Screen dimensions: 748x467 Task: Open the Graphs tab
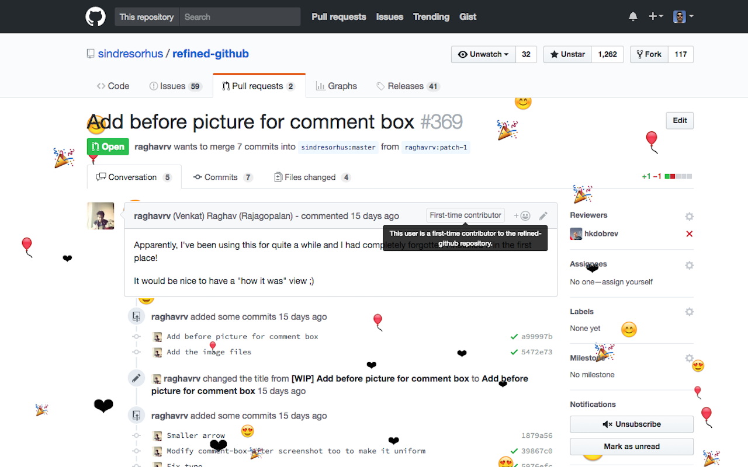tap(337, 86)
